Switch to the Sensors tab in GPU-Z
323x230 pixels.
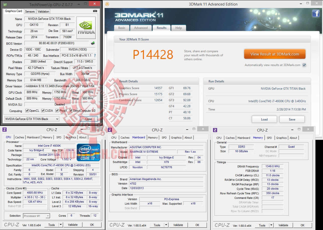click(30, 12)
